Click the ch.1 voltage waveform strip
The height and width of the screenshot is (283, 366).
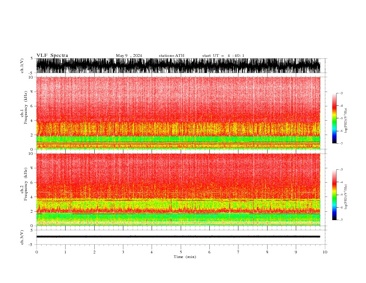tap(178, 66)
